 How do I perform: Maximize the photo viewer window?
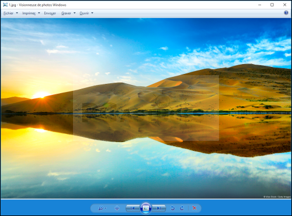[272, 5]
